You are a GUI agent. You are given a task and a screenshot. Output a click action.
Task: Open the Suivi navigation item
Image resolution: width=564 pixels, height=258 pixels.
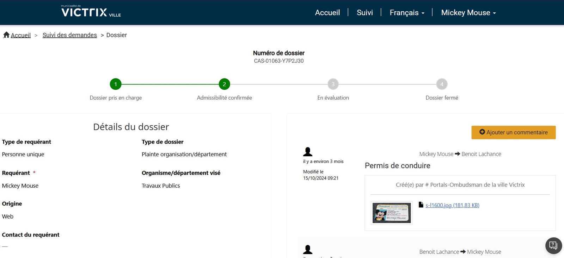364,13
